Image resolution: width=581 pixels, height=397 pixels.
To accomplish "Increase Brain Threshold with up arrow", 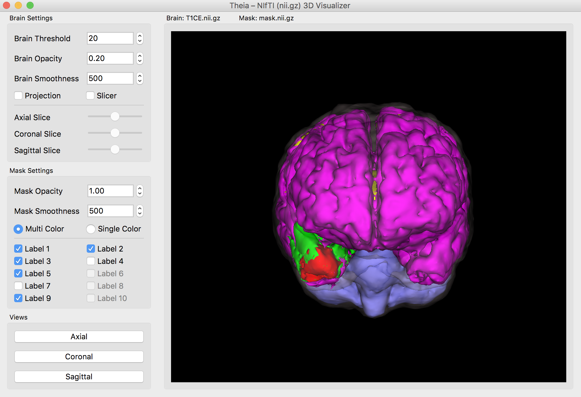I will click(140, 36).
